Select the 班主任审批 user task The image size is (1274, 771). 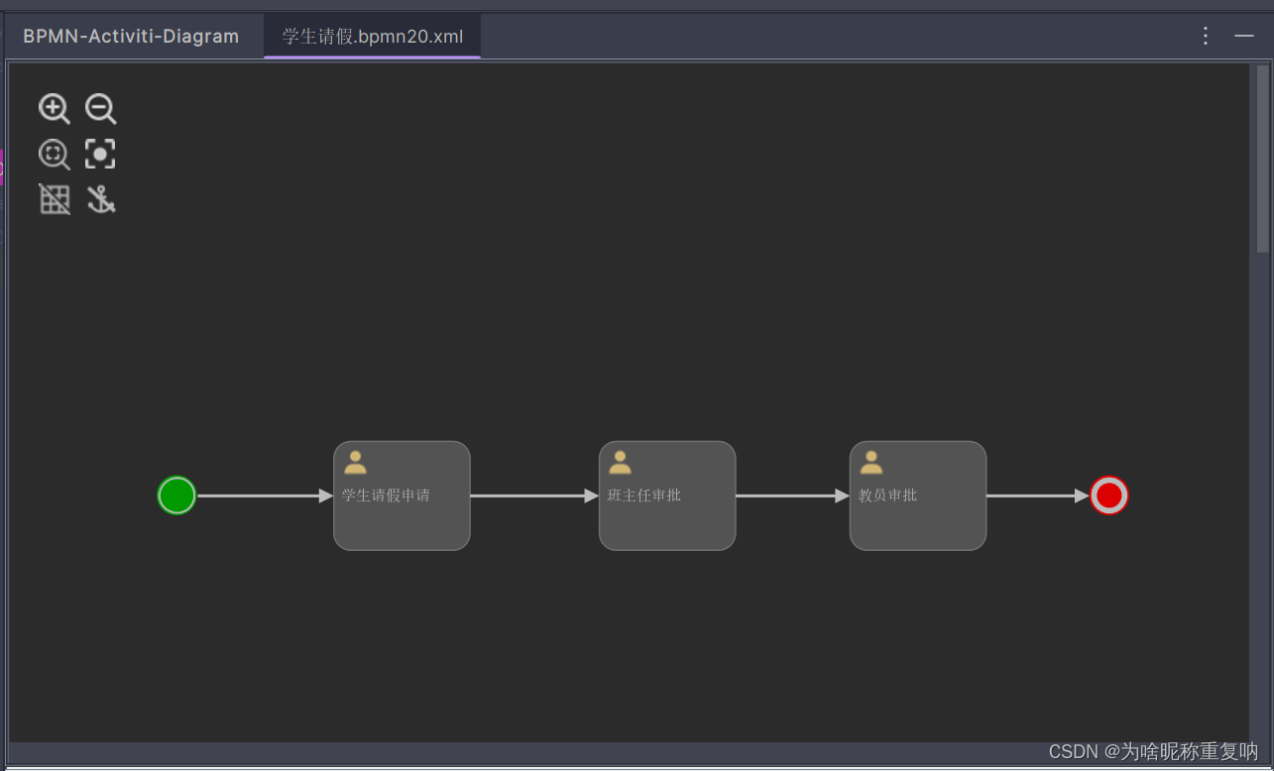click(667, 496)
